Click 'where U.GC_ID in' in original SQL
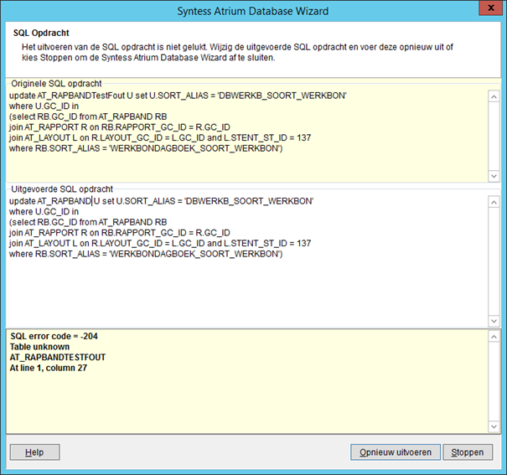Viewport: 507px width, 475px height. click(x=44, y=106)
